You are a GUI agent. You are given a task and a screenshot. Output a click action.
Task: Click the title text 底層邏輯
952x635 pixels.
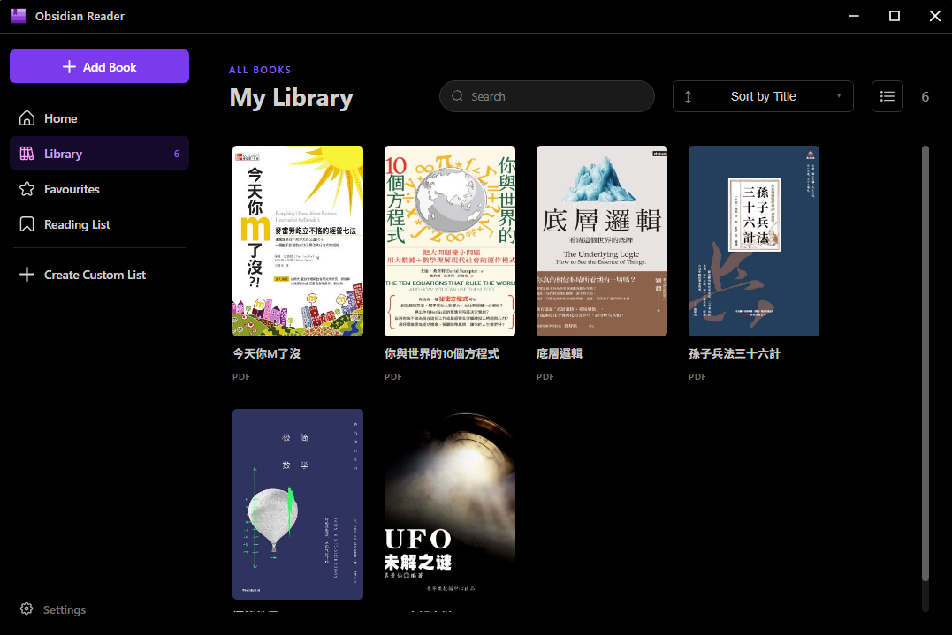pyautogui.click(x=560, y=353)
